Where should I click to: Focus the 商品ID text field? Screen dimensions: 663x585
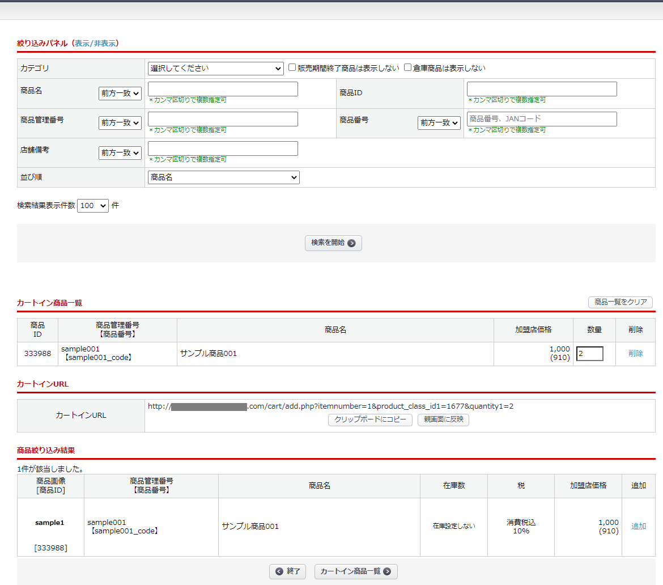(542, 89)
